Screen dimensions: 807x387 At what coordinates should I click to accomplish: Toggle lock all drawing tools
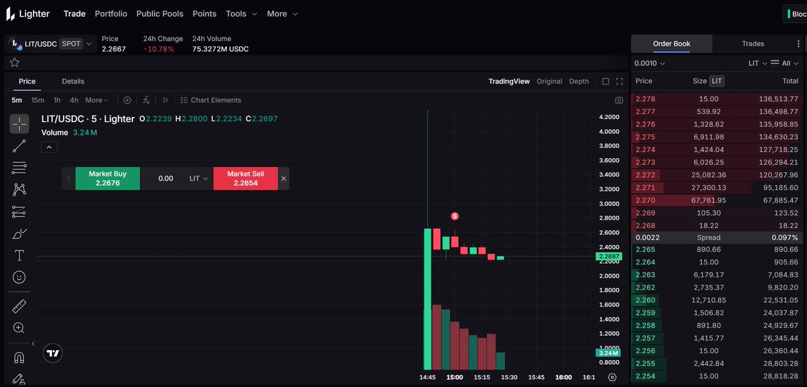(x=19, y=379)
